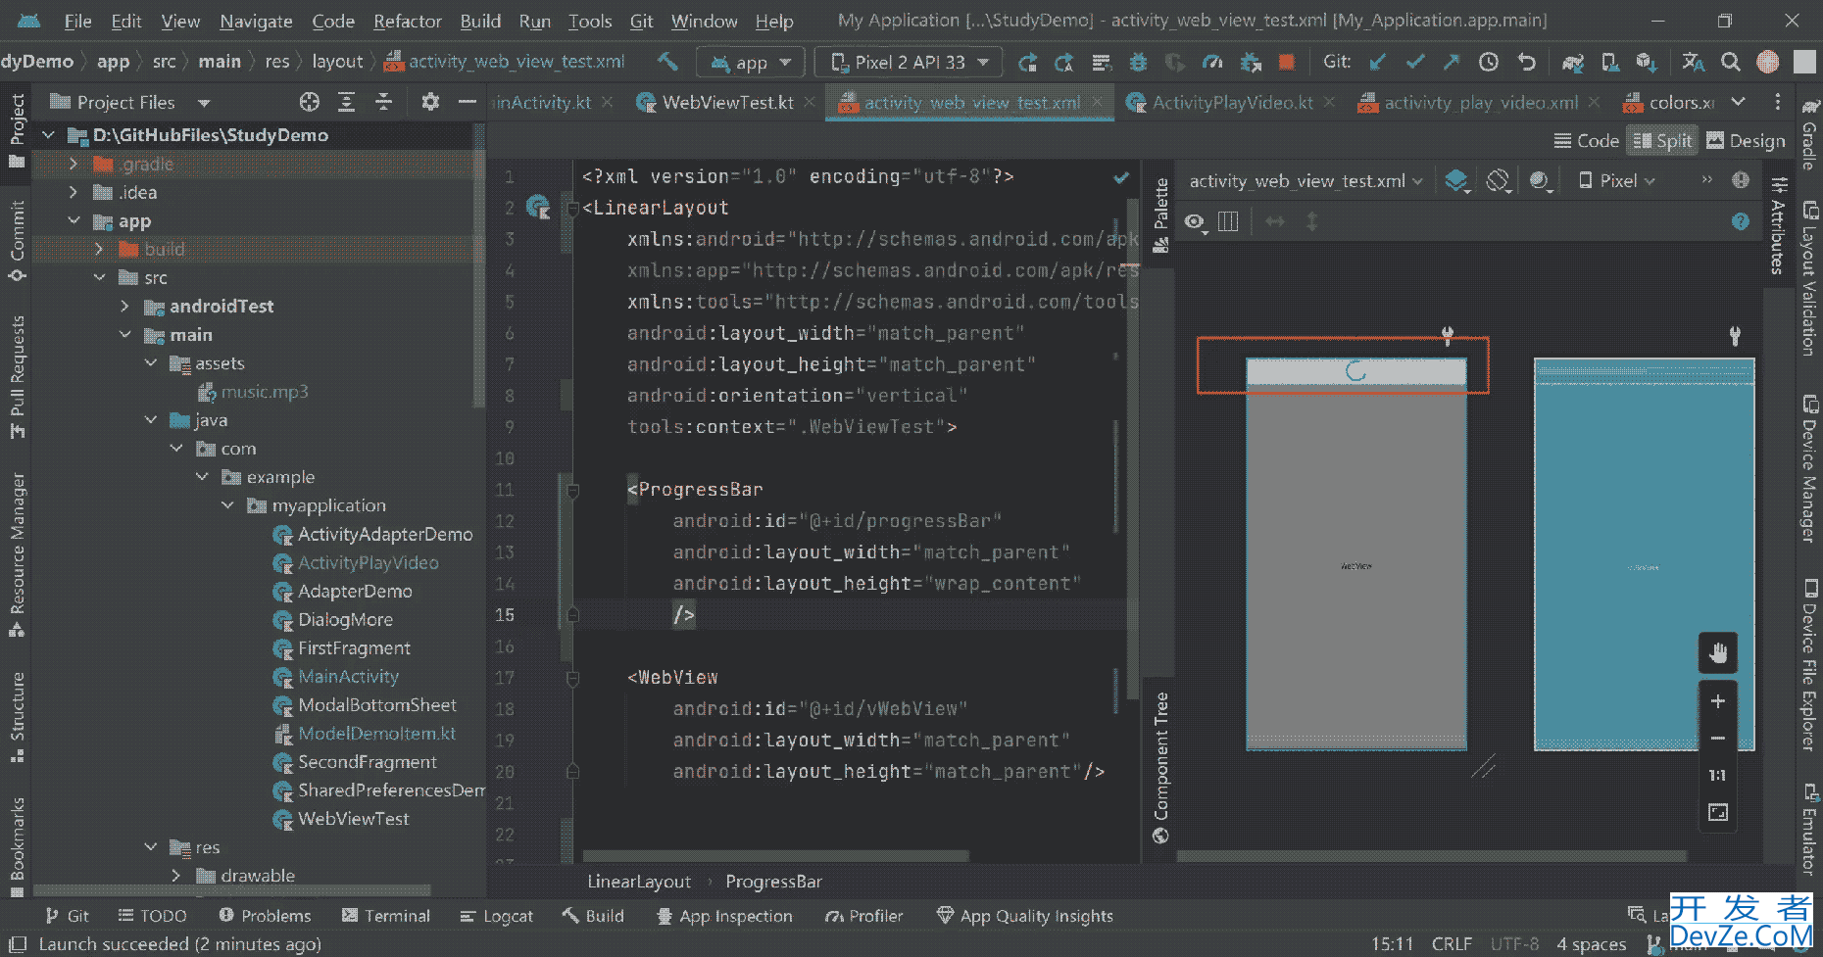This screenshot has width=1823, height=957.
Task: Click Zoom to Fit Screen icon
Action: click(x=1717, y=812)
